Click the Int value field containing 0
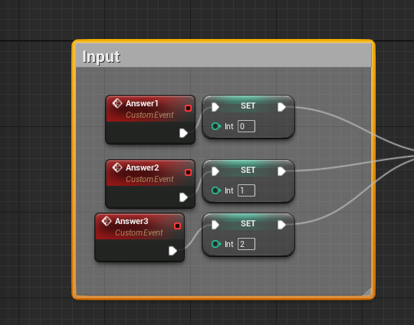This screenshot has width=414, height=325. tap(246, 126)
